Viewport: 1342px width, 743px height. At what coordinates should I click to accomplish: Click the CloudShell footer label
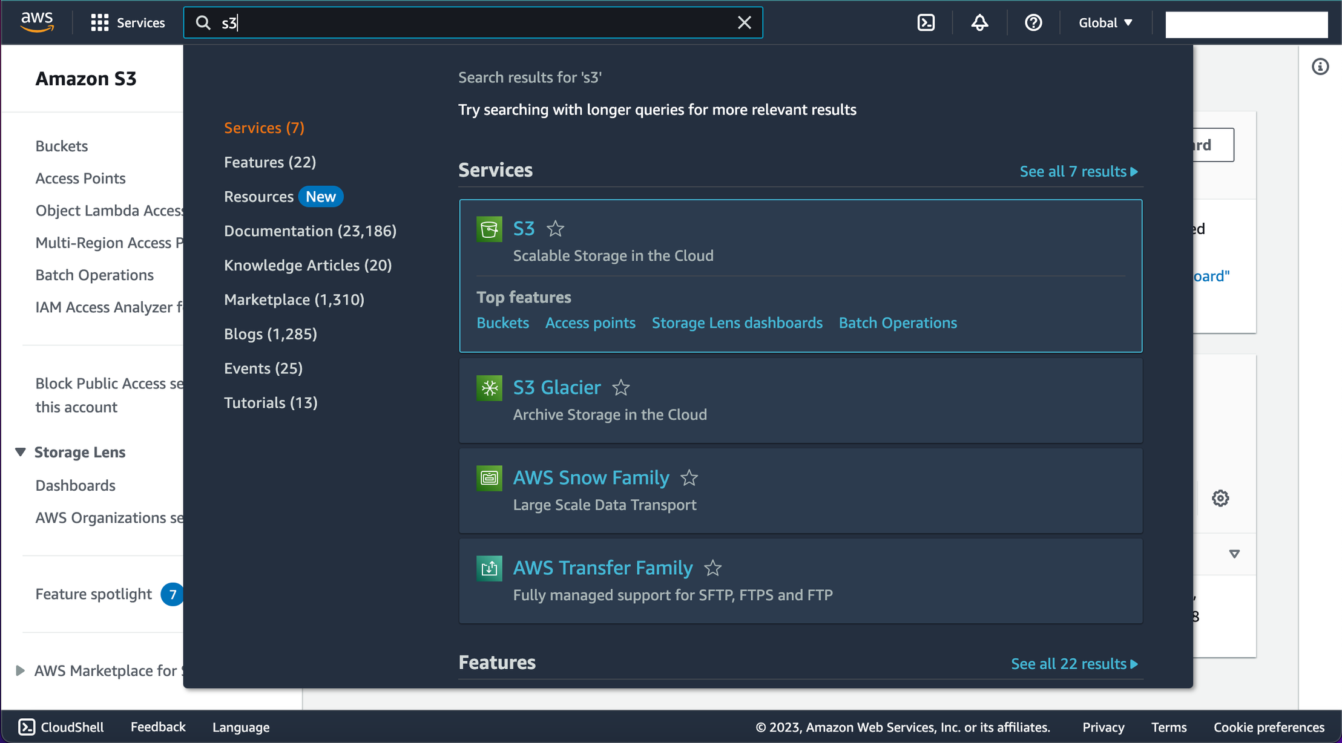click(x=72, y=727)
